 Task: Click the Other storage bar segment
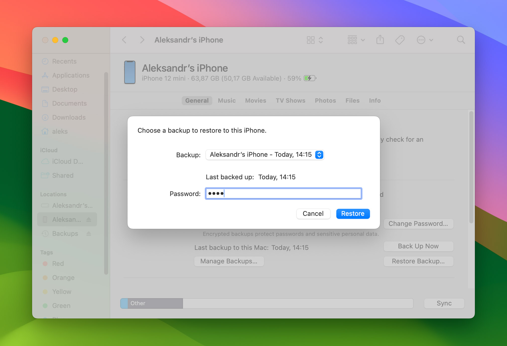pyautogui.click(x=155, y=303)
